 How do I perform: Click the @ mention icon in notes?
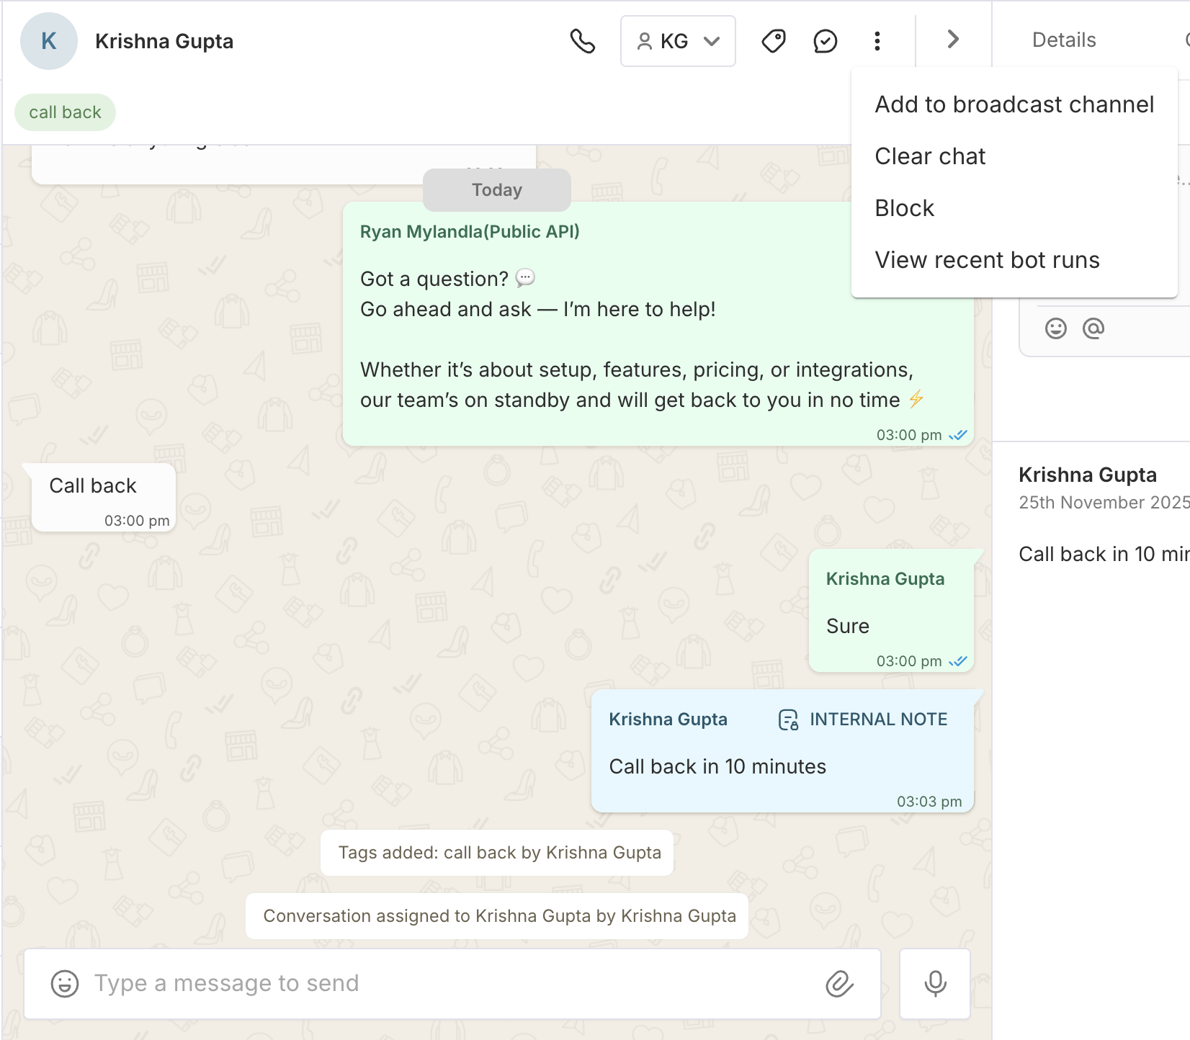coord(1093,328)
